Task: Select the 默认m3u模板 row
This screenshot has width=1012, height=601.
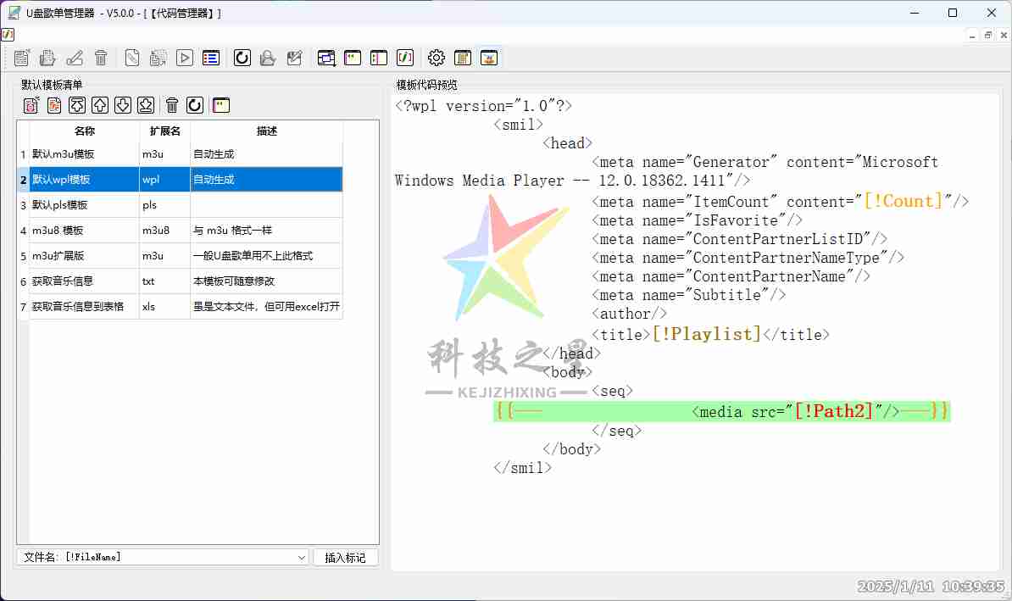Action: [84, 154]
